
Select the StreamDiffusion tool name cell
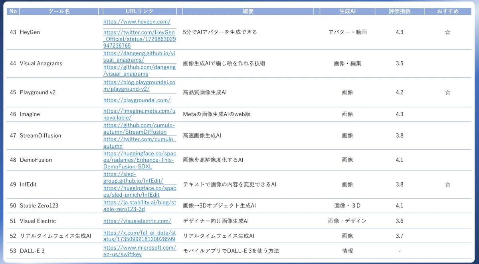click(41, 135)
